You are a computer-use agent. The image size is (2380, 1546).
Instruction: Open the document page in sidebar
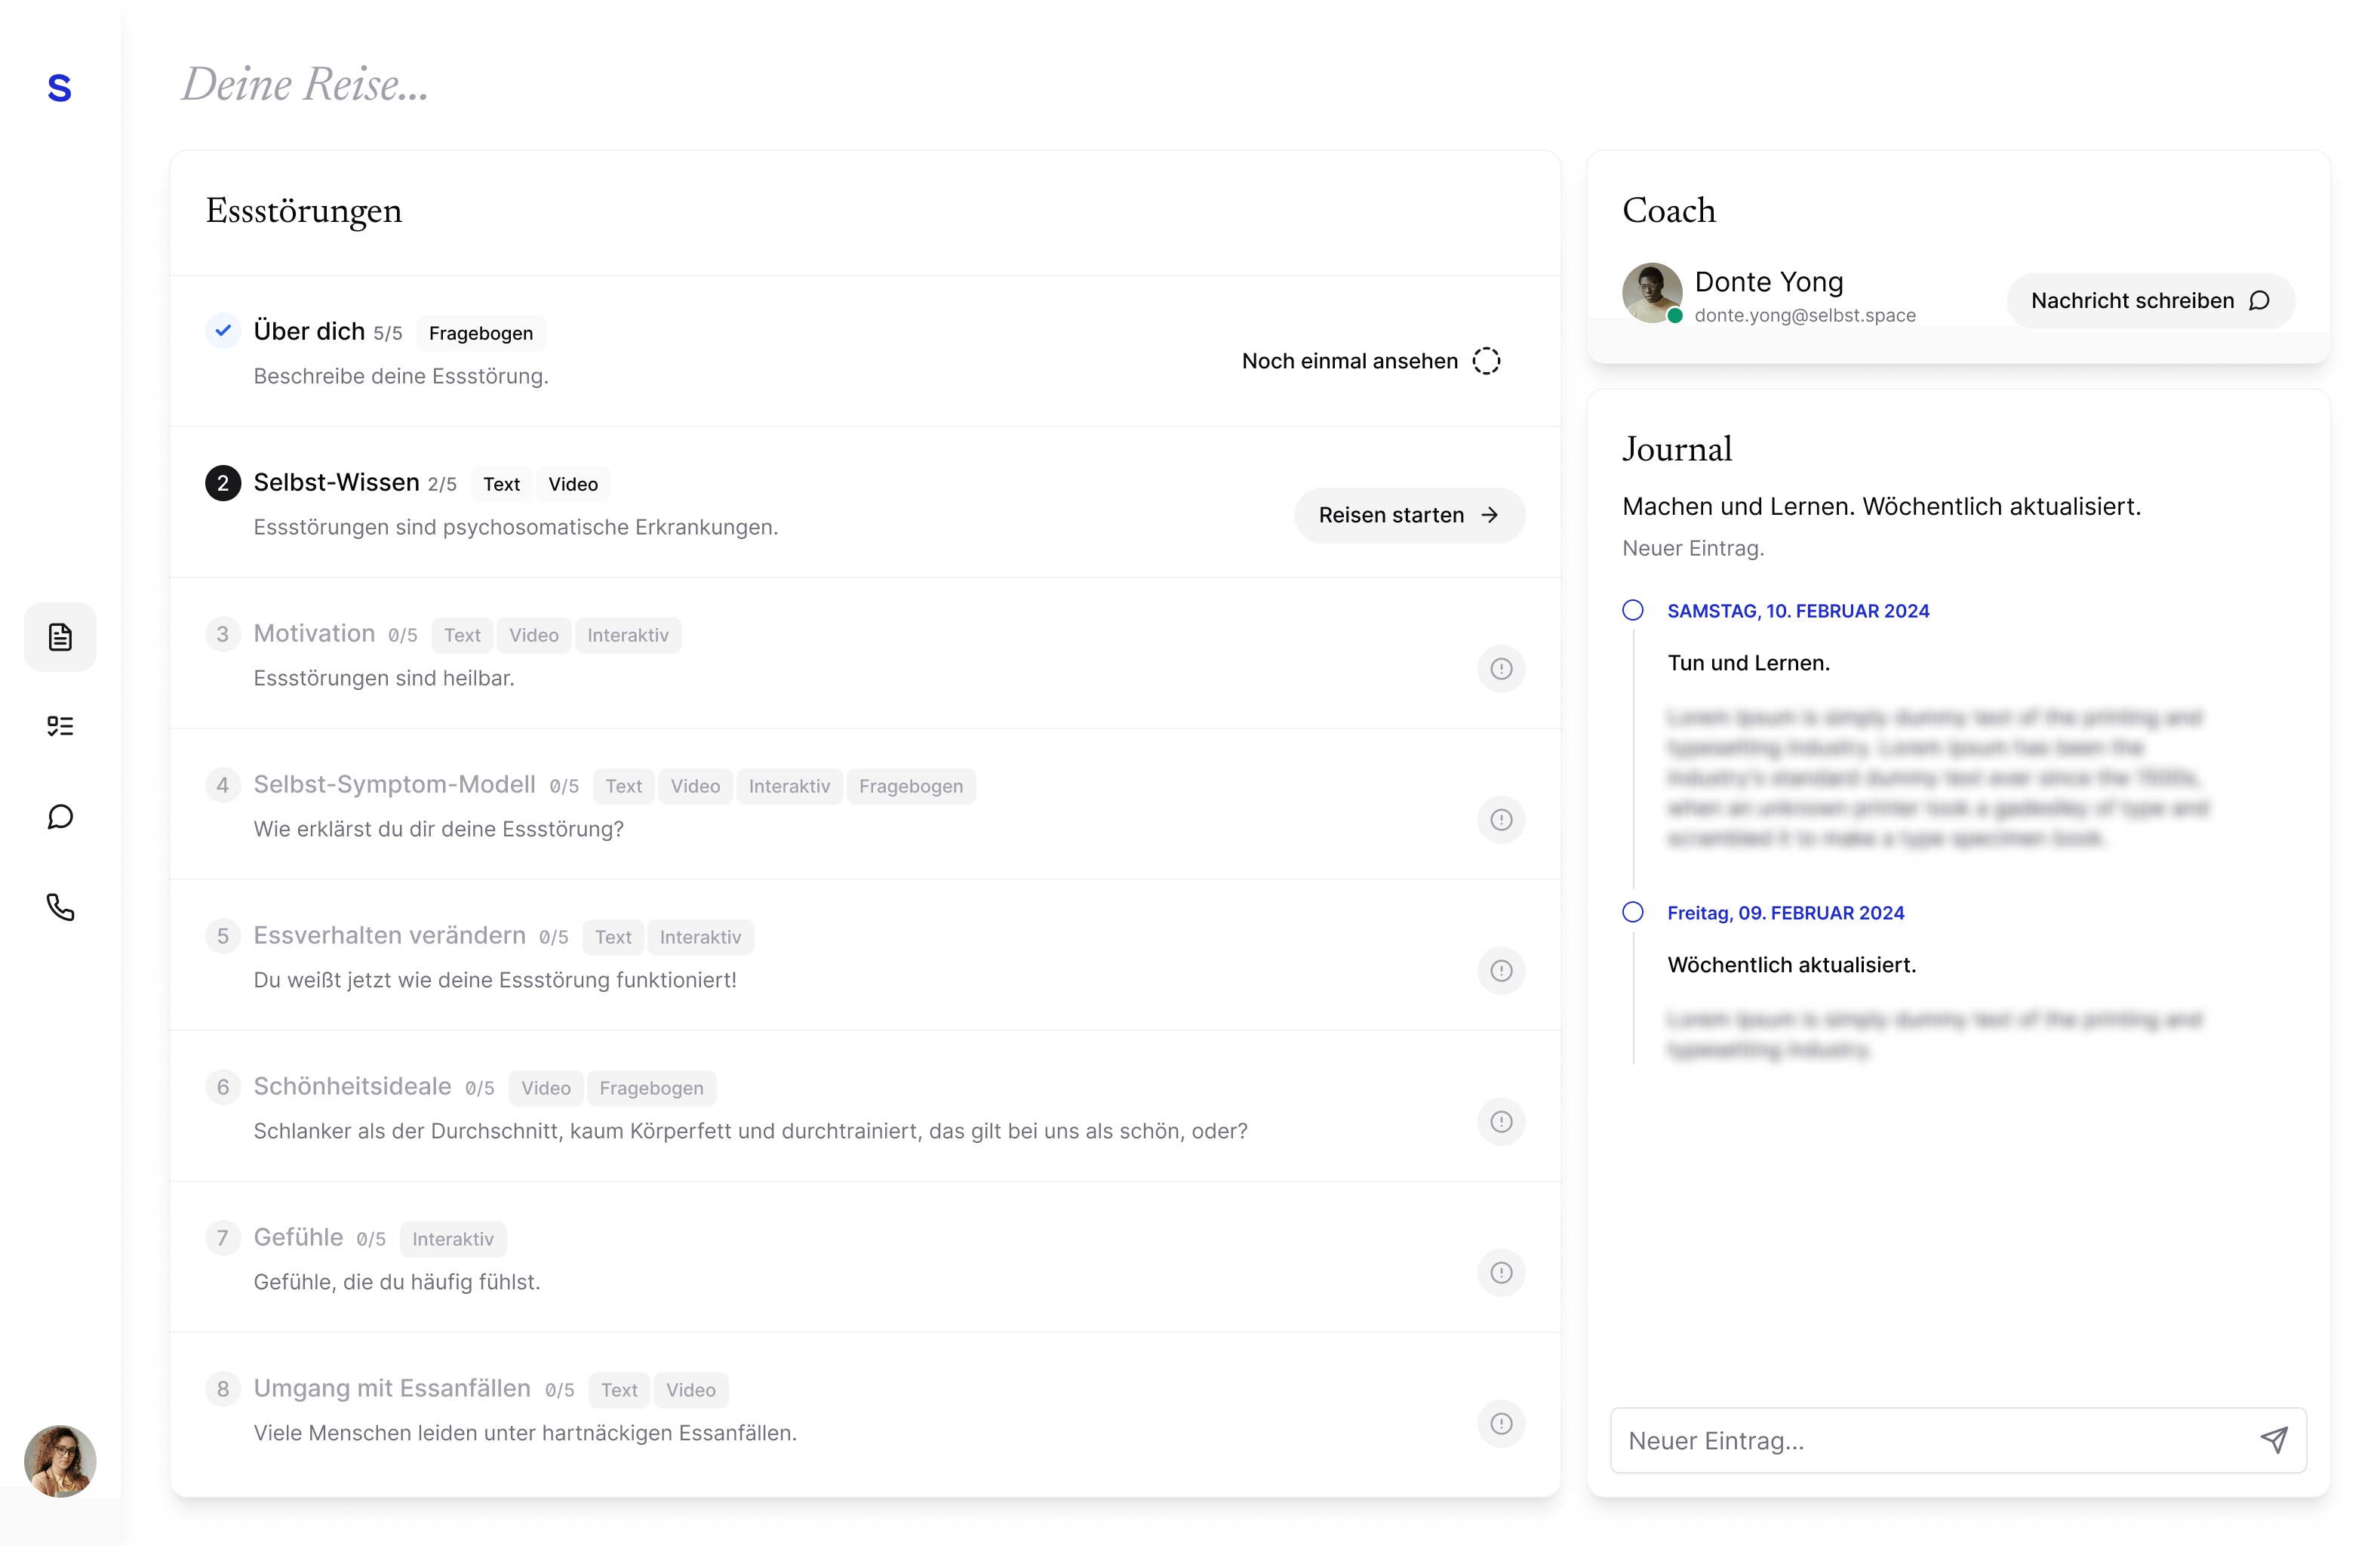tap(60, 637)
